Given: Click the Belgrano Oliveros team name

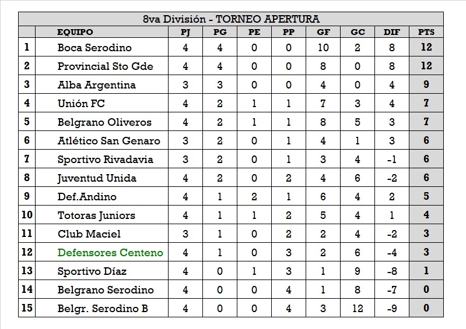Looking at the screenshot, I should [x=104, y=122].
